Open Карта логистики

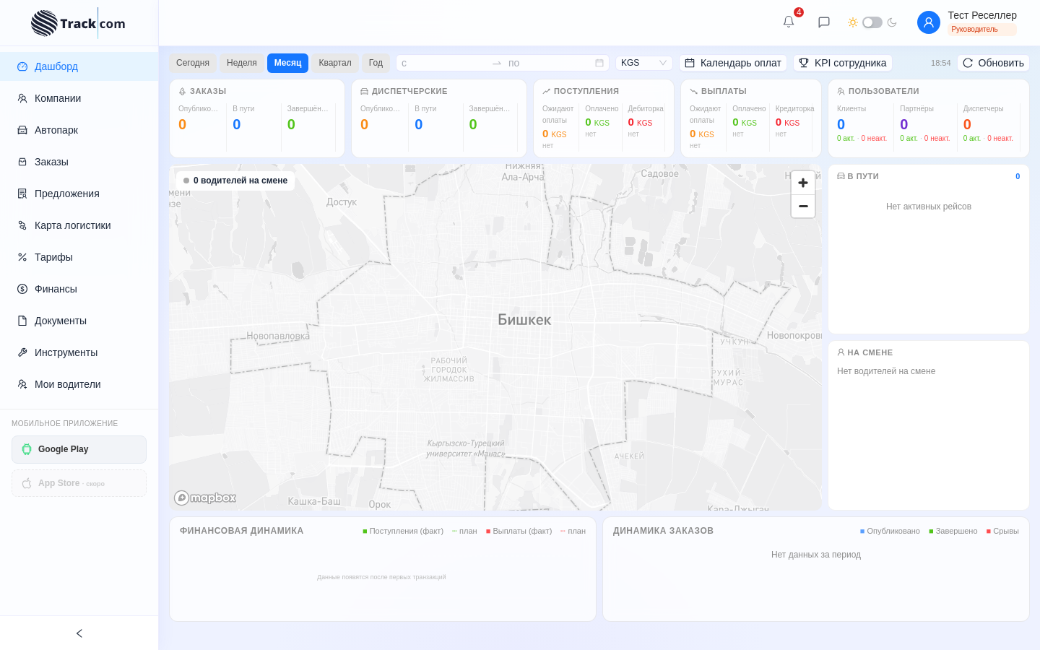(x=79, y=225)
